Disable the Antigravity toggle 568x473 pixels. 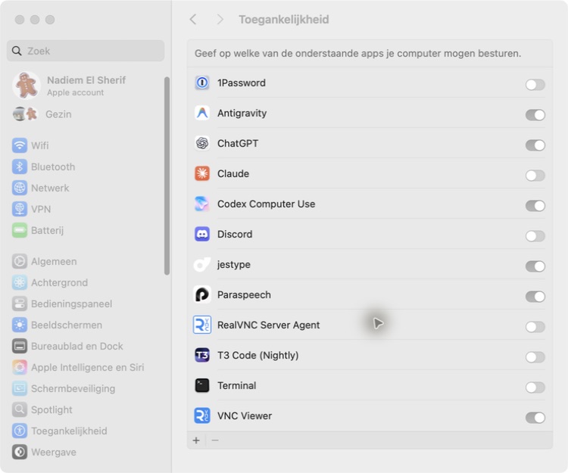(535, 115)
